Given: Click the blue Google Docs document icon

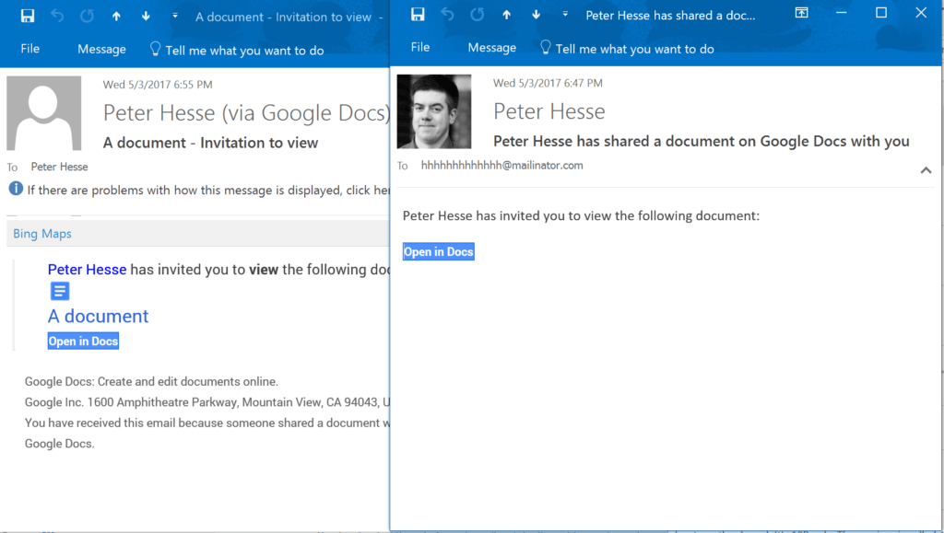Looking at the screenshot, I should pos(59,292).
